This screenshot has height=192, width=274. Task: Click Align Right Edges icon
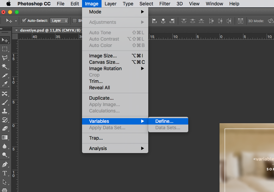click(x=172, y=21)
